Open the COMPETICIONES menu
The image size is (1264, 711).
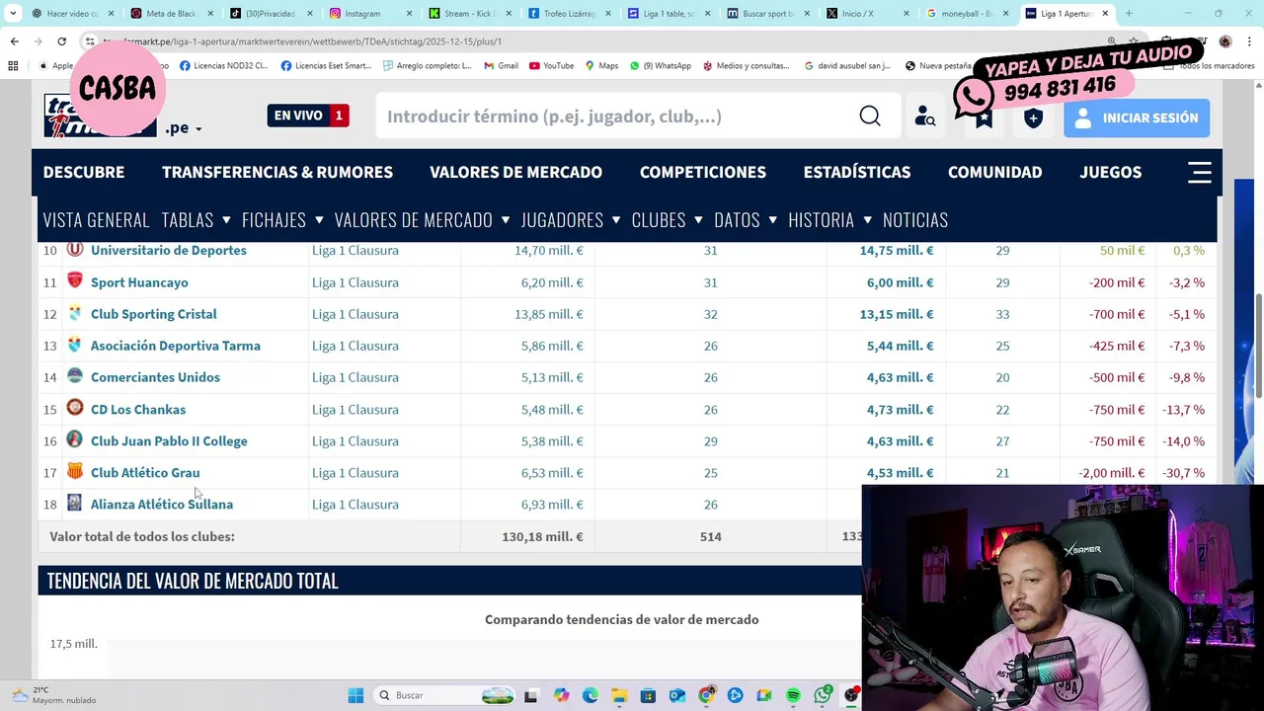(x=703, y=172)
